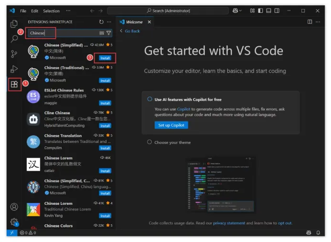Viewport: 331px width, 242px height.
Task: Open the File menu
Action: click(23, 11)
